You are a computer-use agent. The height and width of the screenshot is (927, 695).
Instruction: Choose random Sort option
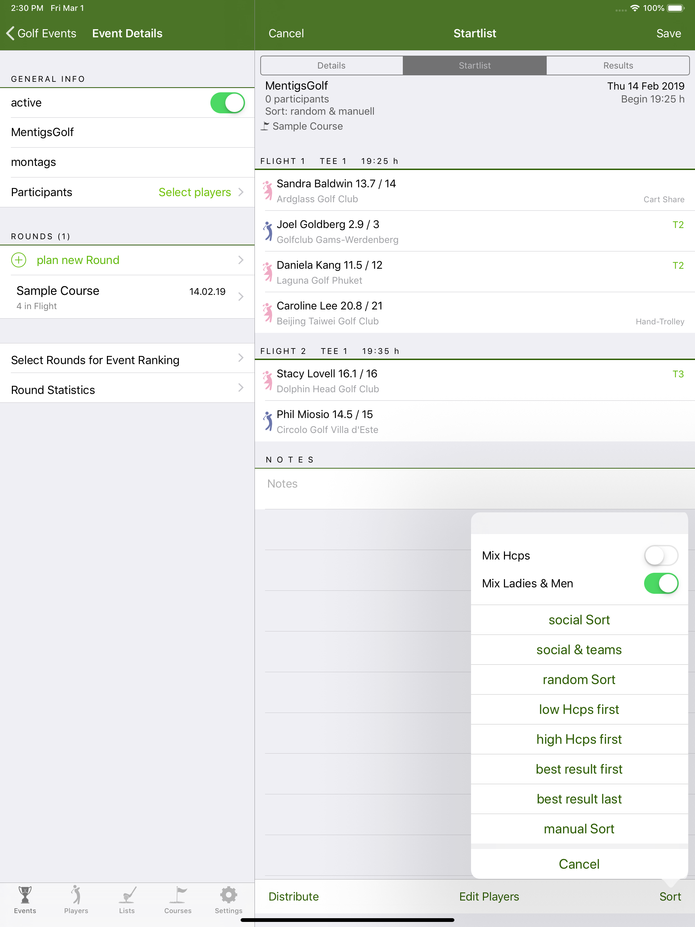[579, 679]
